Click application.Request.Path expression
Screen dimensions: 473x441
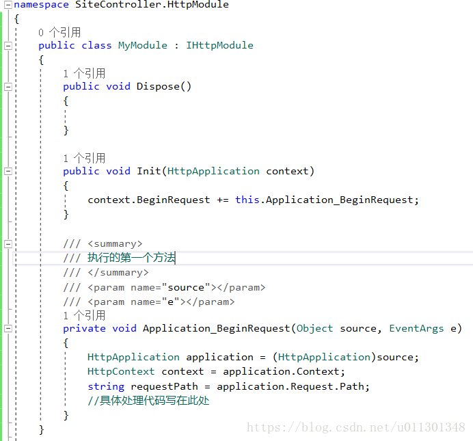[x=290, y=386]
